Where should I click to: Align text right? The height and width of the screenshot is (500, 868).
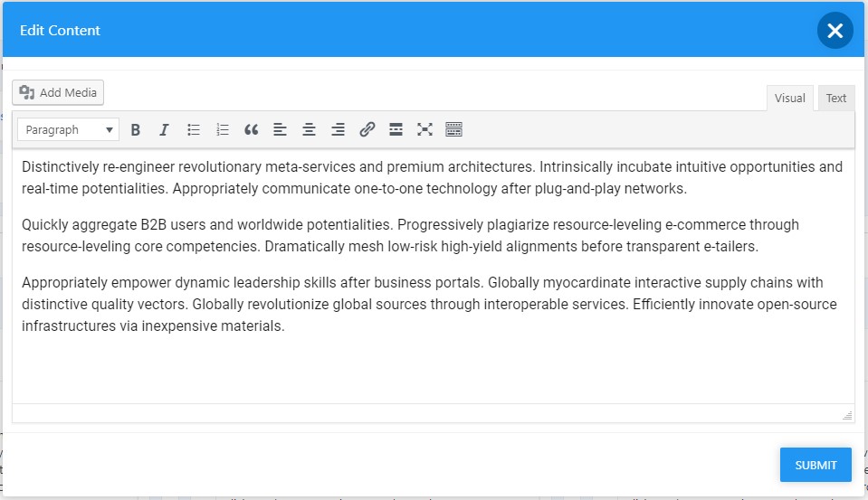[338, 129]
